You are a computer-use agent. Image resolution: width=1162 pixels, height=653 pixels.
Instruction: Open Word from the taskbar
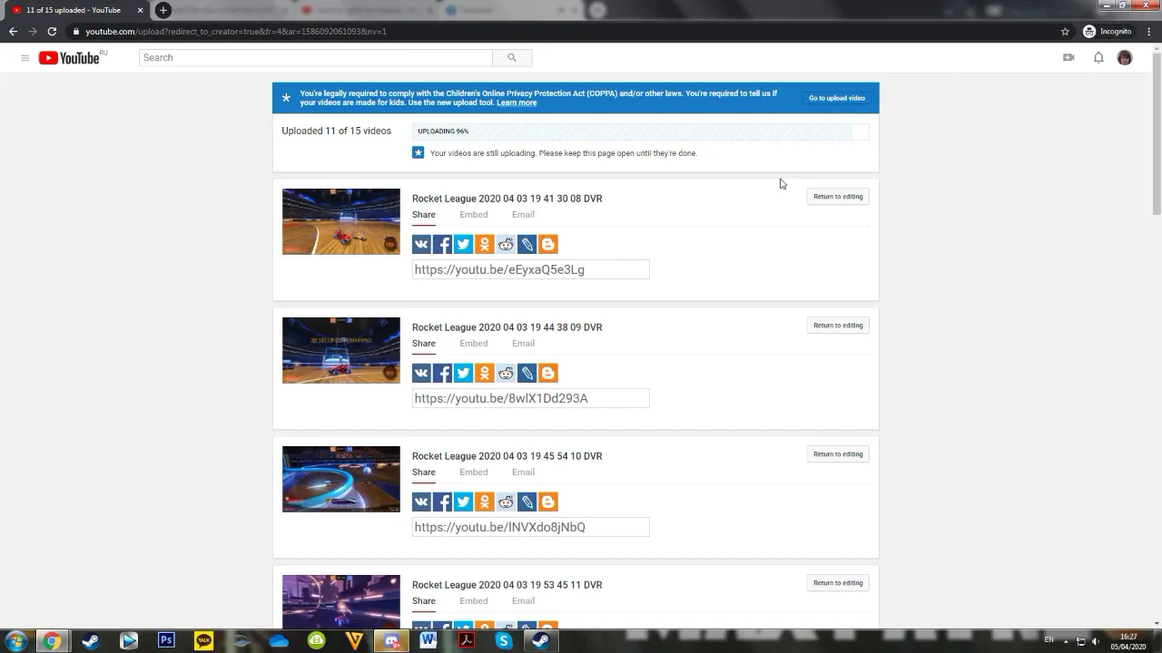[428, 640]
